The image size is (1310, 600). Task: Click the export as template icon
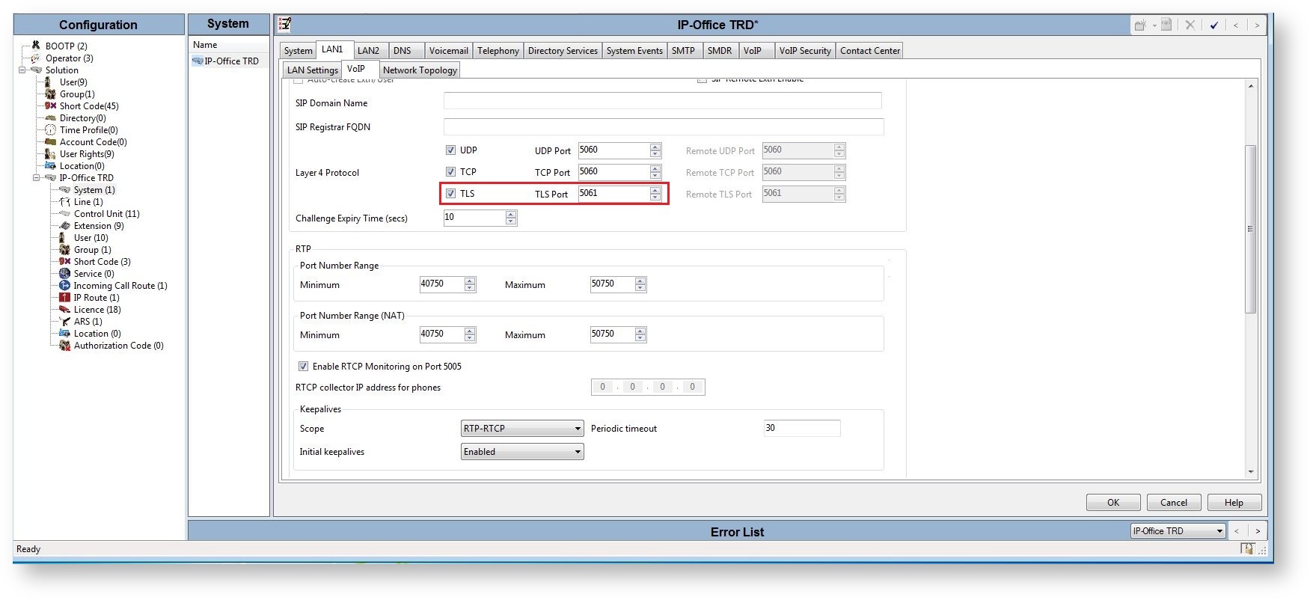click(1166, 25)
